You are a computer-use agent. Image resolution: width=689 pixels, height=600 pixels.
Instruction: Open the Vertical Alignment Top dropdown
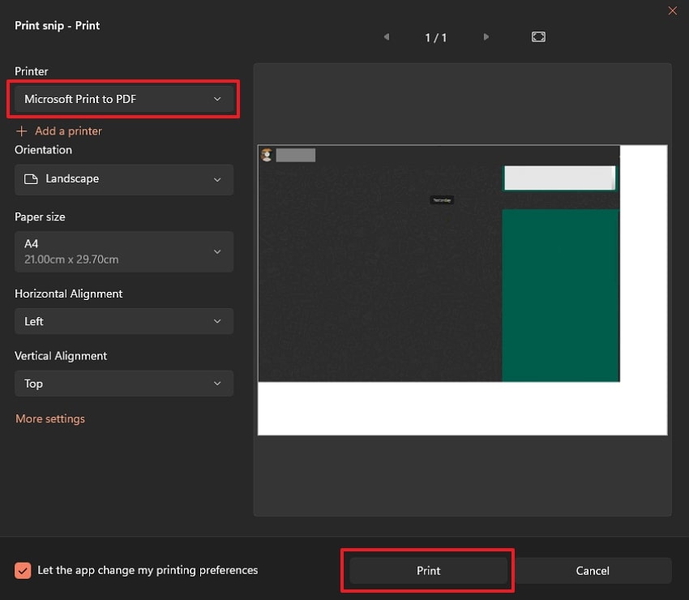coord(124,384)
